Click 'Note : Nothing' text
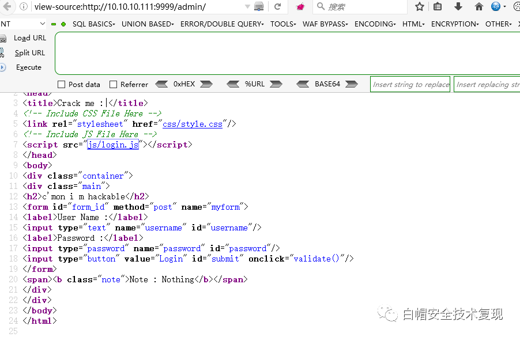 (x=161, y=279)
